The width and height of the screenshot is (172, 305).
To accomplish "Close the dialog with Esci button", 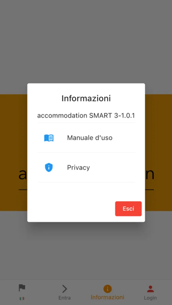I will tap(128, 209).
